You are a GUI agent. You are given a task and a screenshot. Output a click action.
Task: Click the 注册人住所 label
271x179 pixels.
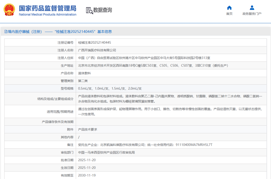tap(65, 58)
